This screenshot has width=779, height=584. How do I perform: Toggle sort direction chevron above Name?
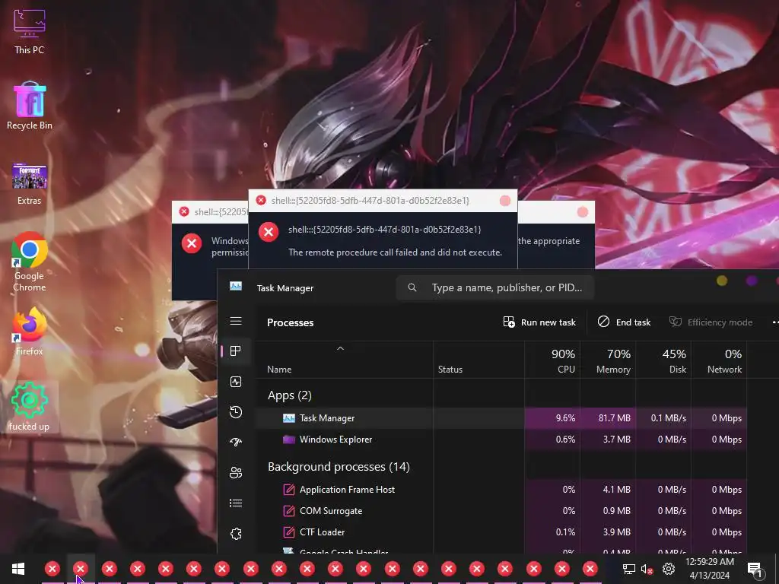[x=340, y=348]
